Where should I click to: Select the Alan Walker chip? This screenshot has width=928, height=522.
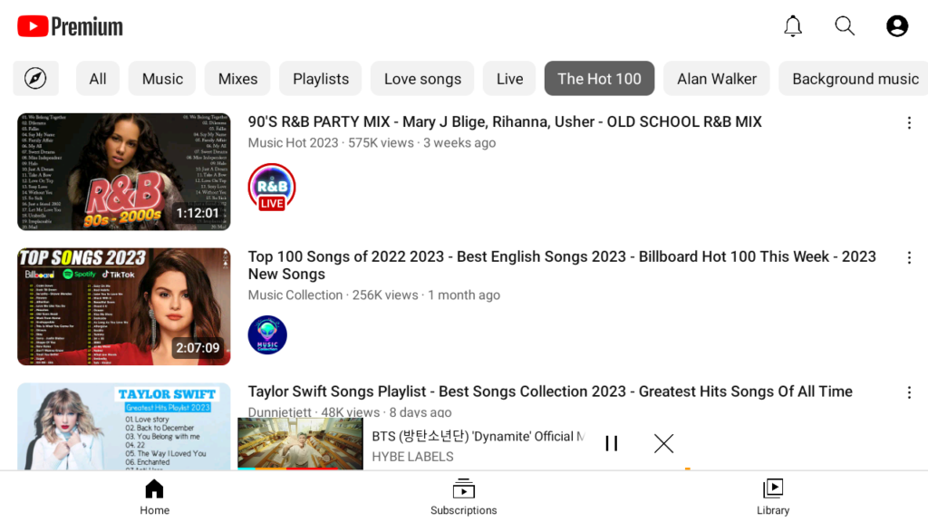(717, 78)
